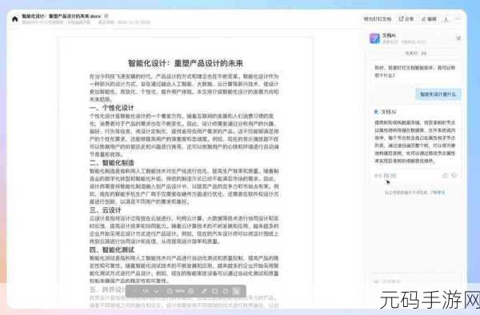Click the edit button with pencil icon
This screenshot has height=315, width=480.
tap(429, 19)
